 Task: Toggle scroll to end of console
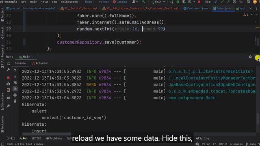[x=15, y=89]
